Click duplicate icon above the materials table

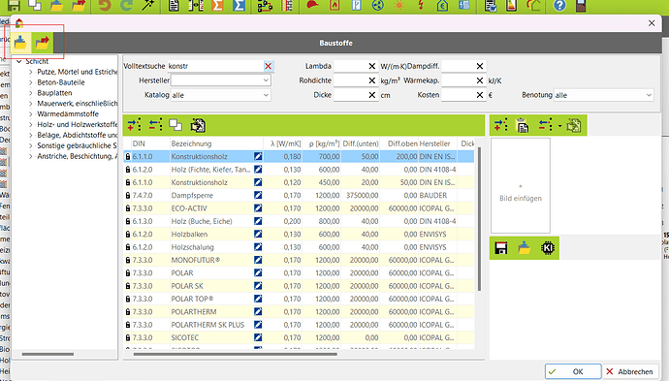tap(175, 125)
